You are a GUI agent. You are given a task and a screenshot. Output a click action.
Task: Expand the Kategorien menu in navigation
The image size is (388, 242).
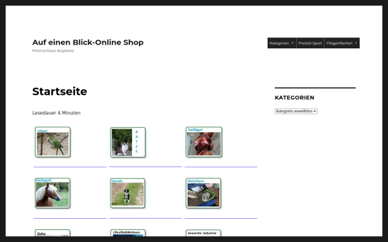pyautogui.click(x=282, y=43)
